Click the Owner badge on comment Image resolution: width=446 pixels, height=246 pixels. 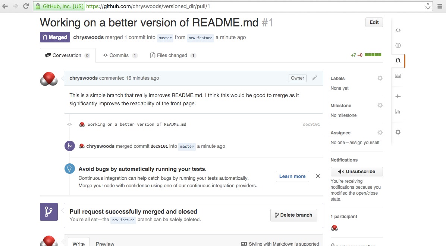298,78
